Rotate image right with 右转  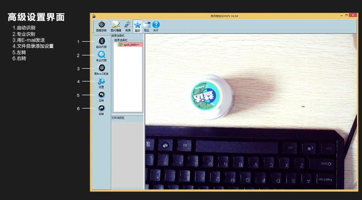click(x=101, y=110)
